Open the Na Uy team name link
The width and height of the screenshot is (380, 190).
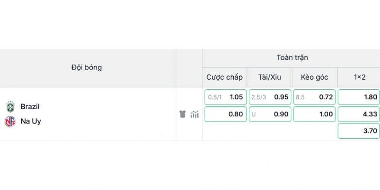point(31,121)
